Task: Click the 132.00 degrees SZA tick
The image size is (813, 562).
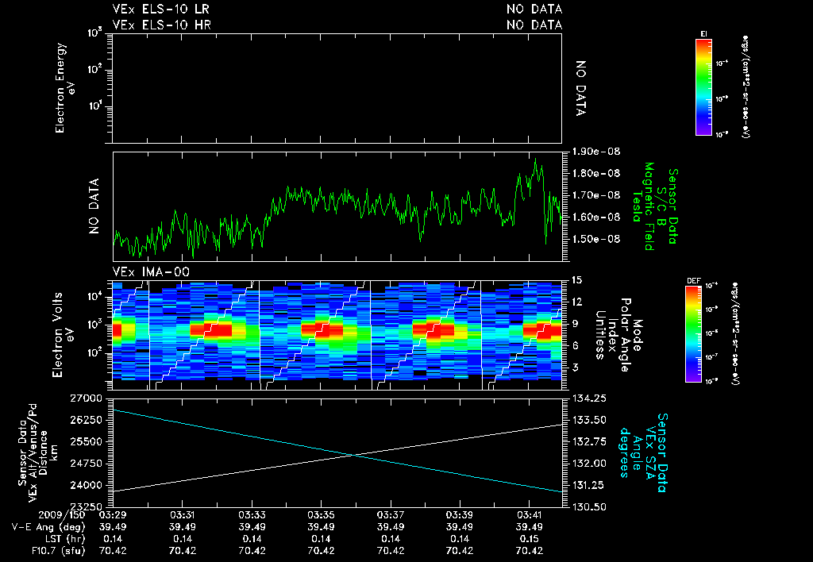Action: click(588, 463)
